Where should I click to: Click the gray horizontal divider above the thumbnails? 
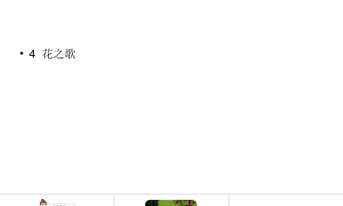171,194
